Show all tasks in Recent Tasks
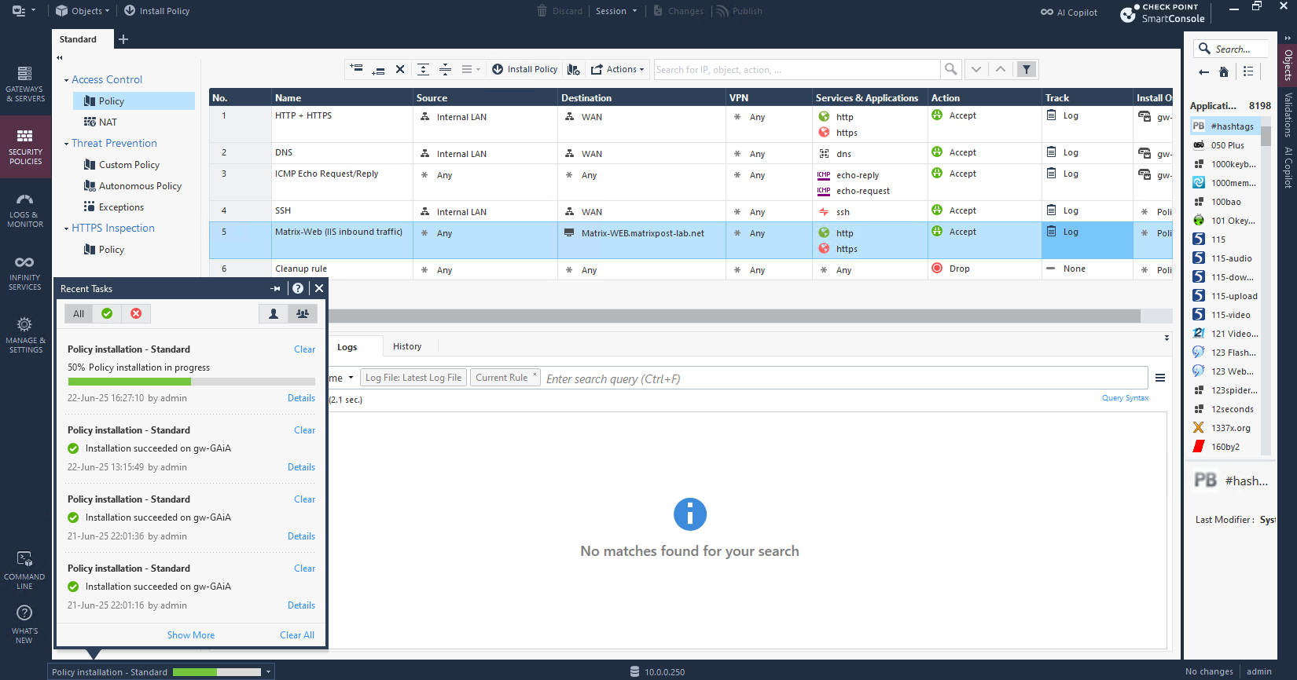Image resolution: width=1297 pixels, height=680 pixels. [79, 313]
